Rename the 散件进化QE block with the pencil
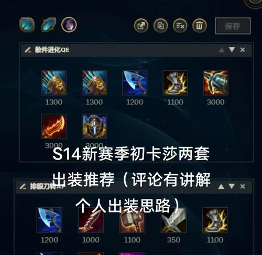This screenshot has height=255, width=262. tap(28, 50)
